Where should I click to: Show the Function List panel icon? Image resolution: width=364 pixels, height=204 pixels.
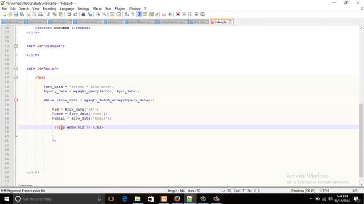158,14
